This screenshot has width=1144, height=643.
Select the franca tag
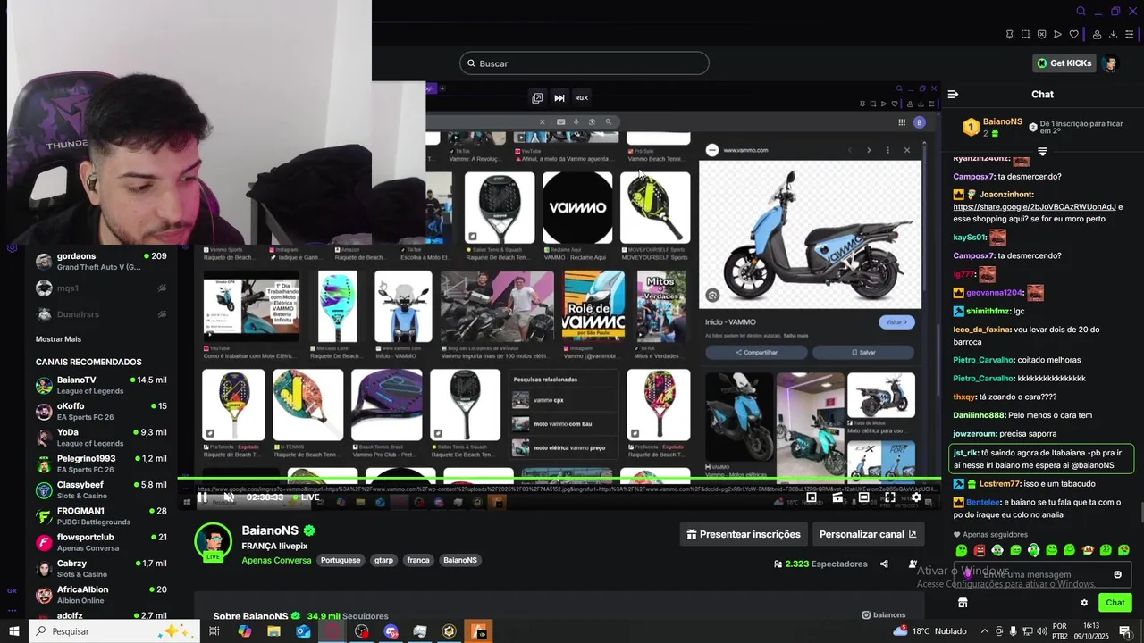click(418, 560)
